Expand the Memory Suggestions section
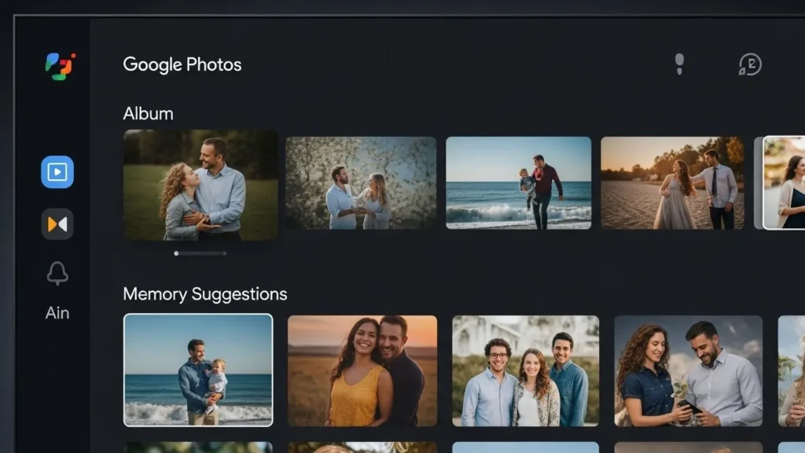Viewport: 805px width, 453px height. [206, 294]
